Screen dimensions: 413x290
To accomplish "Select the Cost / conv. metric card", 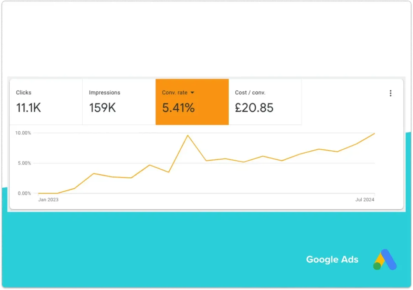I will (x=265, y=102).
